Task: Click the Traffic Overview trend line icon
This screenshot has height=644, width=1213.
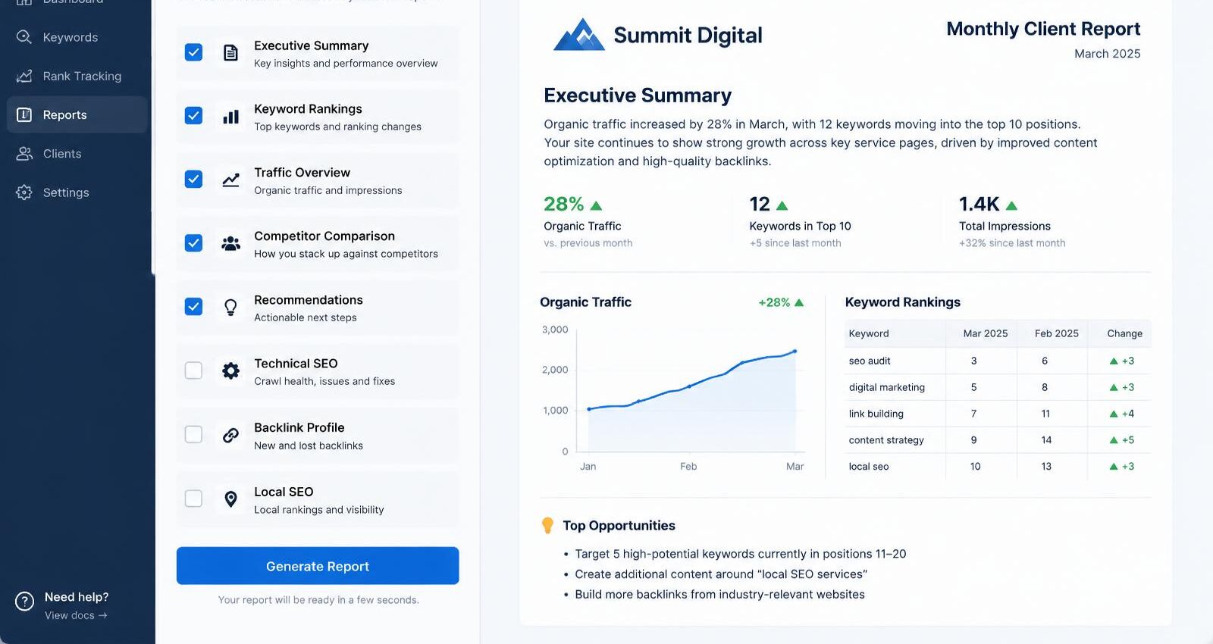Action: click(x=230, y=180)
